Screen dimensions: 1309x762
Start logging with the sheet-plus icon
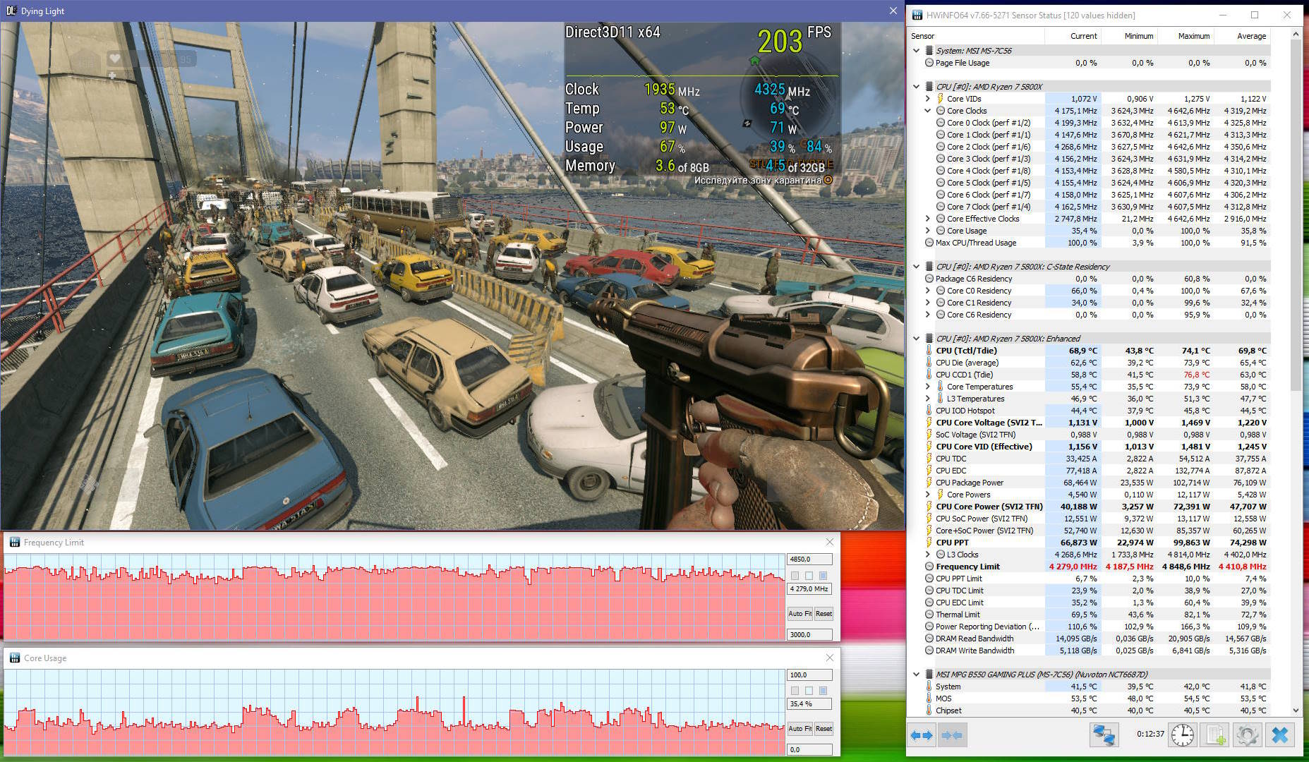tap(1216, 735)
